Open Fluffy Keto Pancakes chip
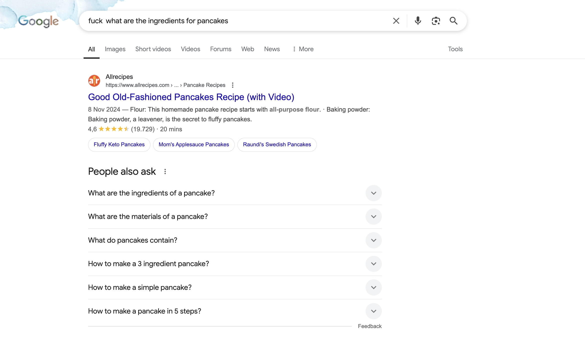The image size is (585, 344). [x=119, y=145]
